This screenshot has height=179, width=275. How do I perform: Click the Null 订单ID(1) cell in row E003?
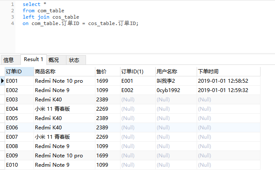[138, 100]
